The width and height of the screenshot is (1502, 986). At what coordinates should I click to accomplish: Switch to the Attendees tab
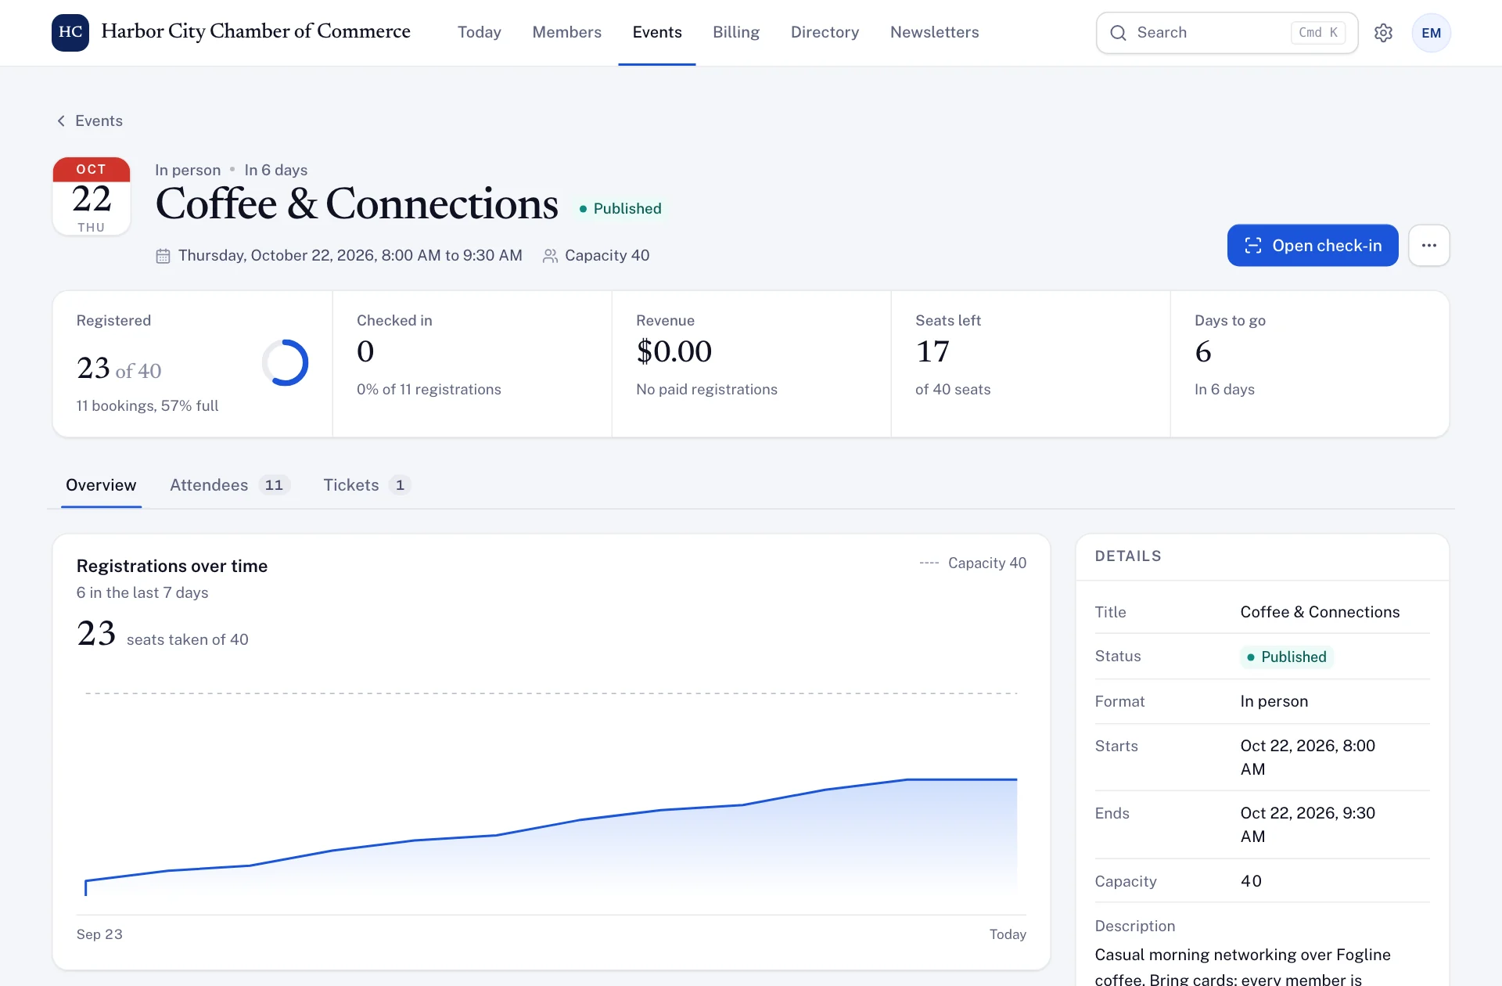pyautogui.click(x=230, y=485)
